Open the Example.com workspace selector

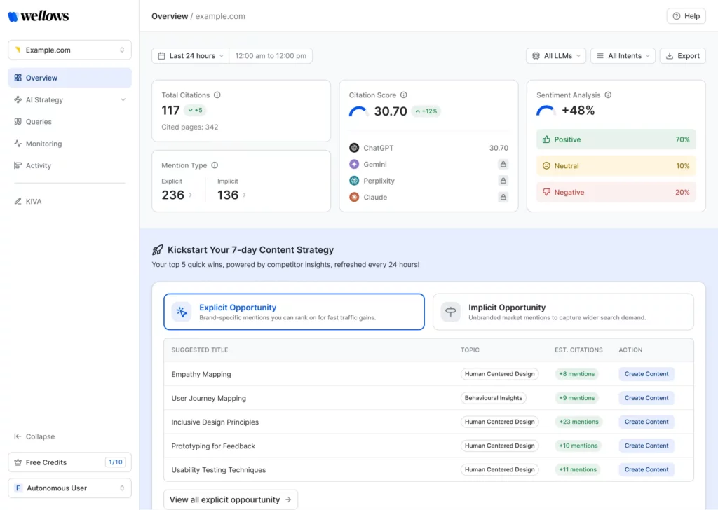69,50
